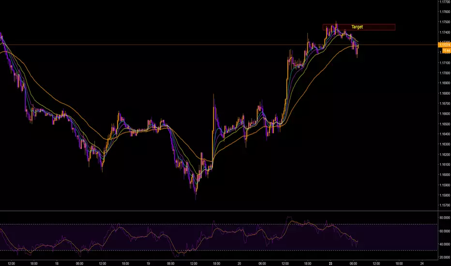This screenshot has width=451, height=266.
Task: Click the 11:44 candle countdown label
Action: [x=446, y=51]
